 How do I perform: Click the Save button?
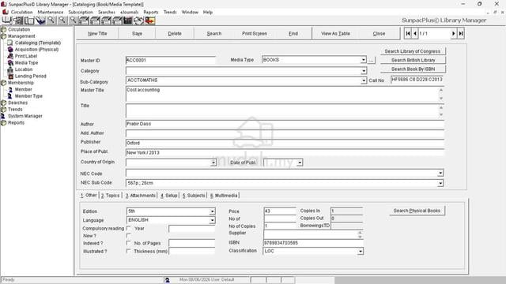[137, 33]
